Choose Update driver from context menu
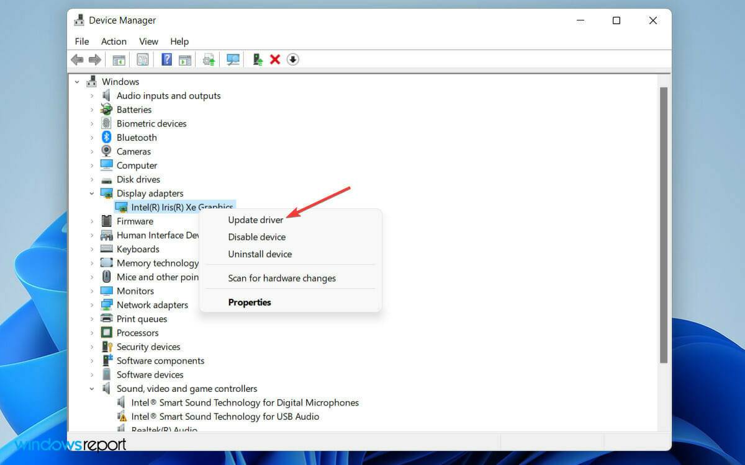745x465 pixels. [x=255, y=220]
